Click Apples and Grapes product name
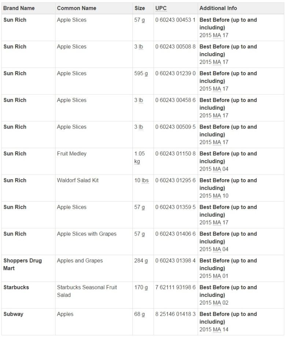 coord(80,261)
